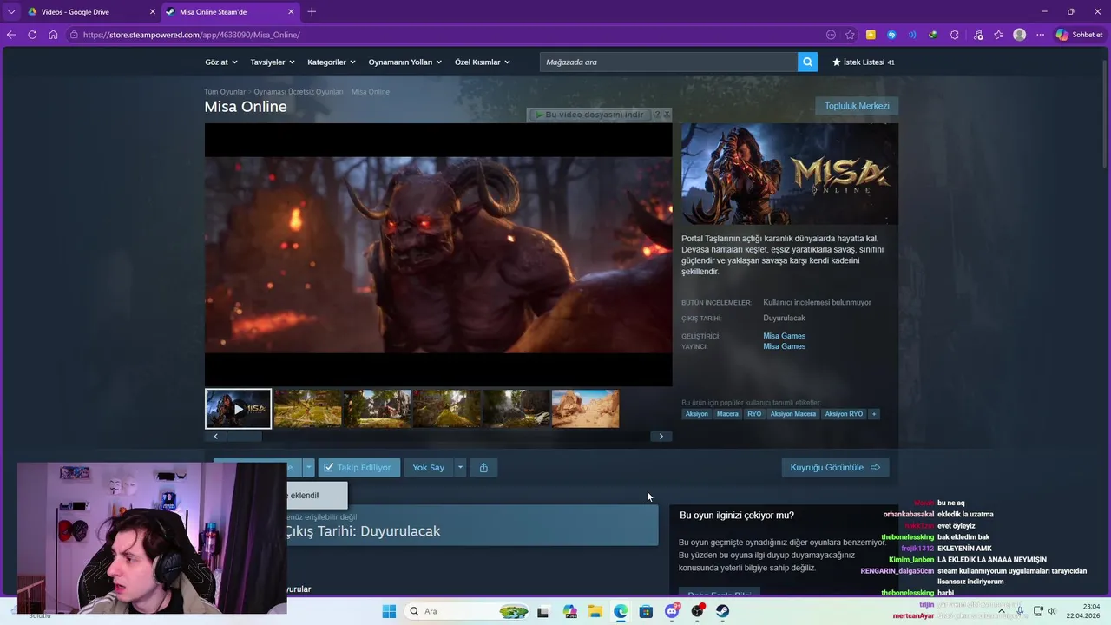
Task: Click the media control music icon
Action: click(x=978, y=35)
